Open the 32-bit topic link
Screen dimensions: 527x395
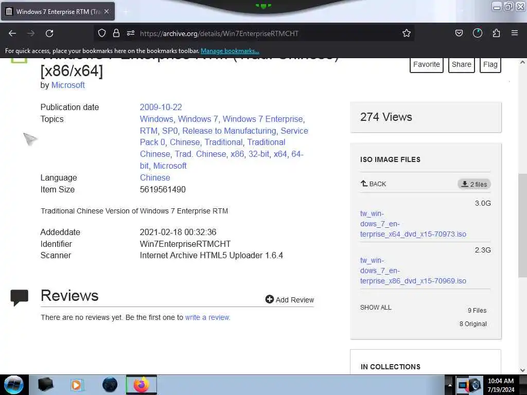pyautogui.click(x=259, y=154)
